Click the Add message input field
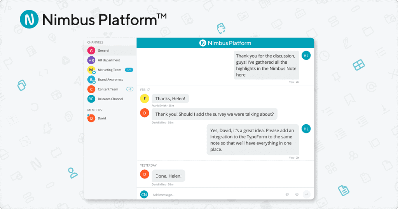The width and height of the screenshot is (398, 209). pos(216,195)
